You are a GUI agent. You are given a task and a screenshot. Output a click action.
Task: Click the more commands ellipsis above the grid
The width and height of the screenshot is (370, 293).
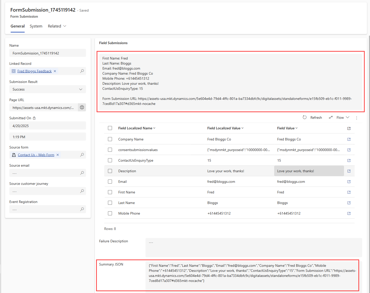tap(356, 118)
